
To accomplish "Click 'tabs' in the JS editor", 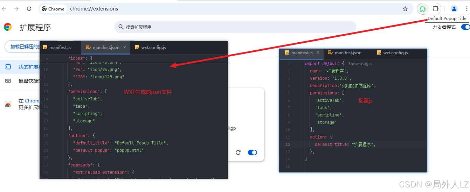I will click(323, 108).
